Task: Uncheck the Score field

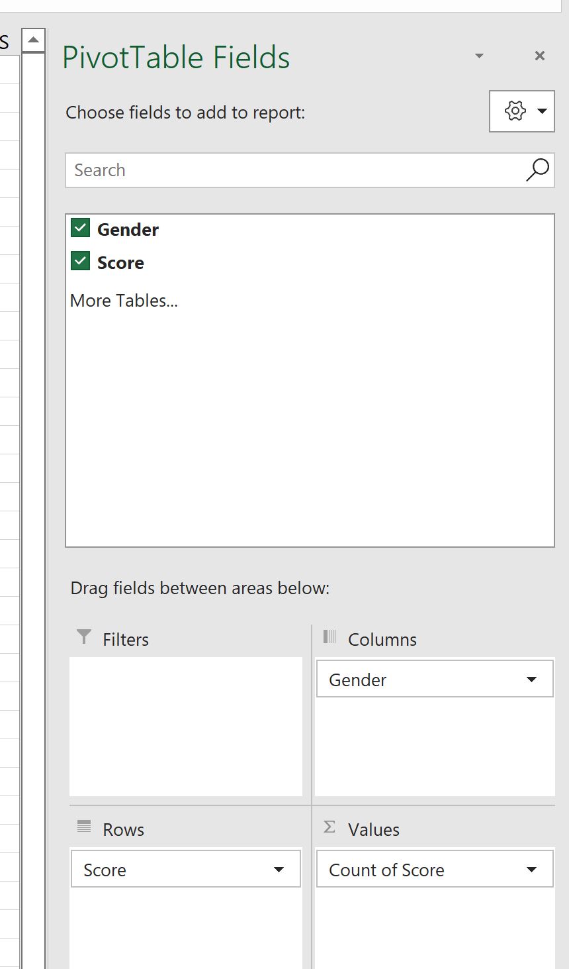Action: 79,260
